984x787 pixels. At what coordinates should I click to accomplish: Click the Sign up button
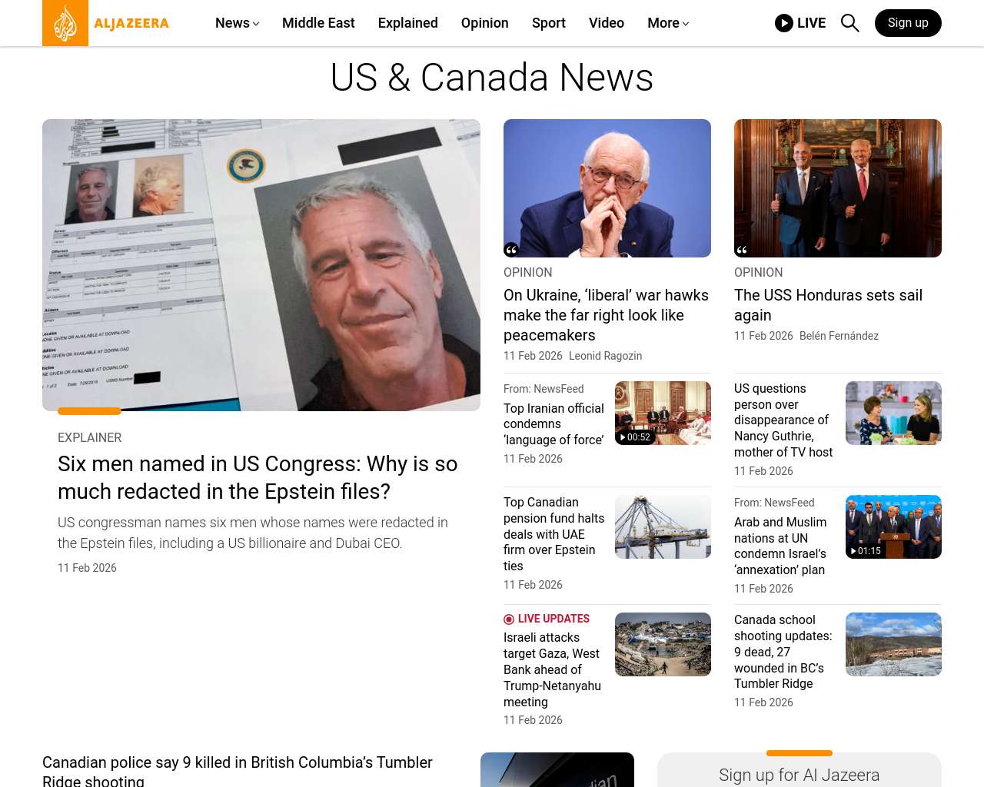[x=908, y=23]
